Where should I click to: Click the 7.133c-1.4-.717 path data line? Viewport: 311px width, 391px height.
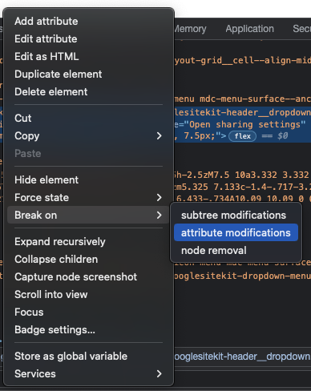(243, 187)
